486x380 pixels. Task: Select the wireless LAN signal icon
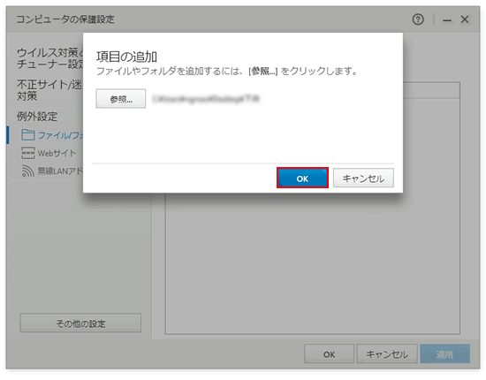click(28, 171)
